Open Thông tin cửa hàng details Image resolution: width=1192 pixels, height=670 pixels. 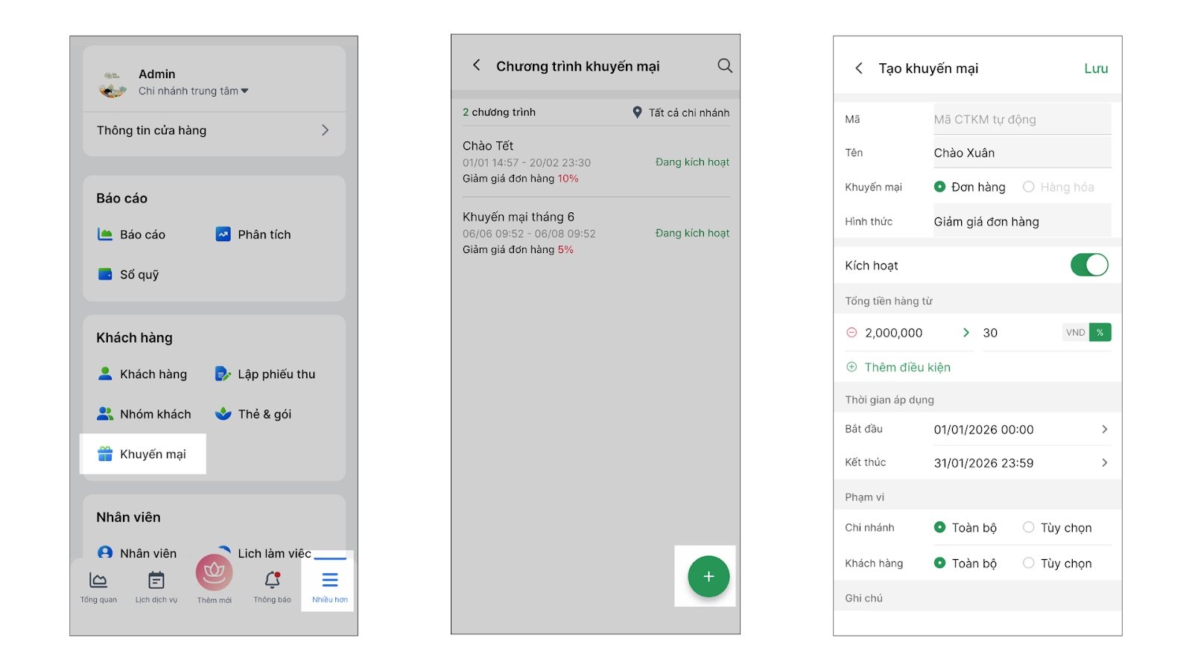[214, 130]
